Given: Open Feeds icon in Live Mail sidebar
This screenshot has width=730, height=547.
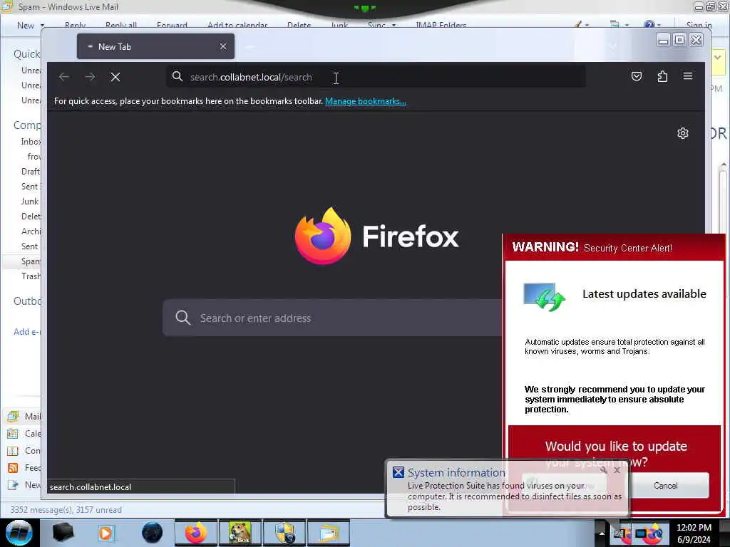Looking at the screenshot, I should pyautogui.click(x=13, y=468).
